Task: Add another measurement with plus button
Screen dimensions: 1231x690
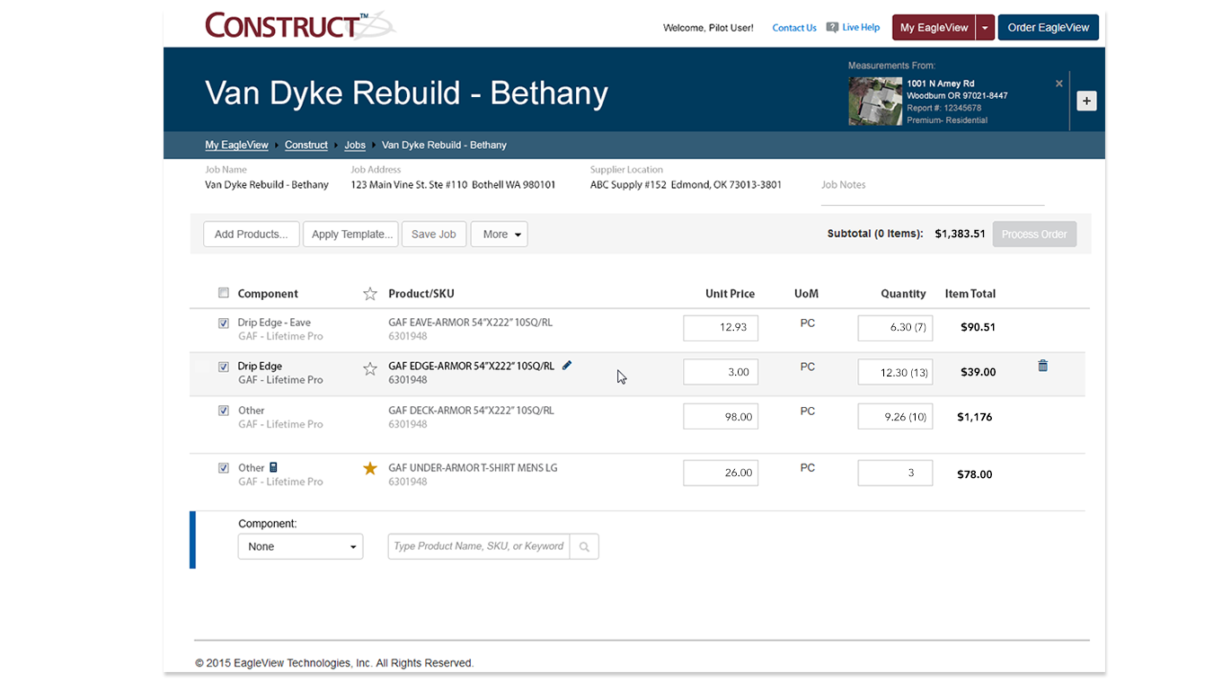Action: pyautogui.click(x=1086, y=101)
